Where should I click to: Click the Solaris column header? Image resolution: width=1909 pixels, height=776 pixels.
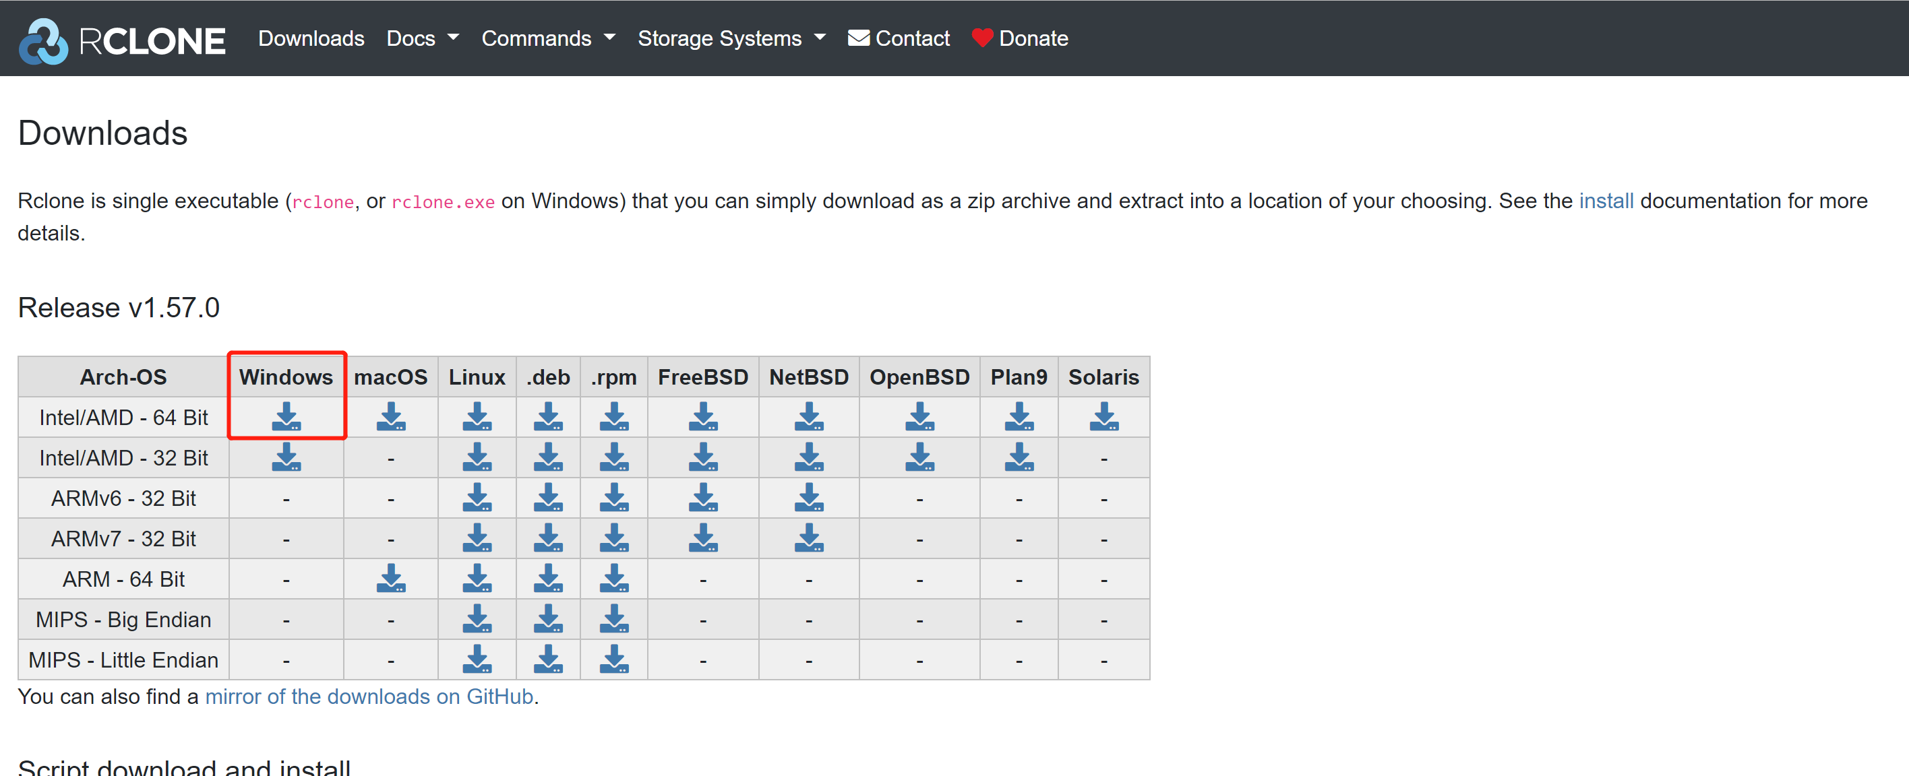1103,377
